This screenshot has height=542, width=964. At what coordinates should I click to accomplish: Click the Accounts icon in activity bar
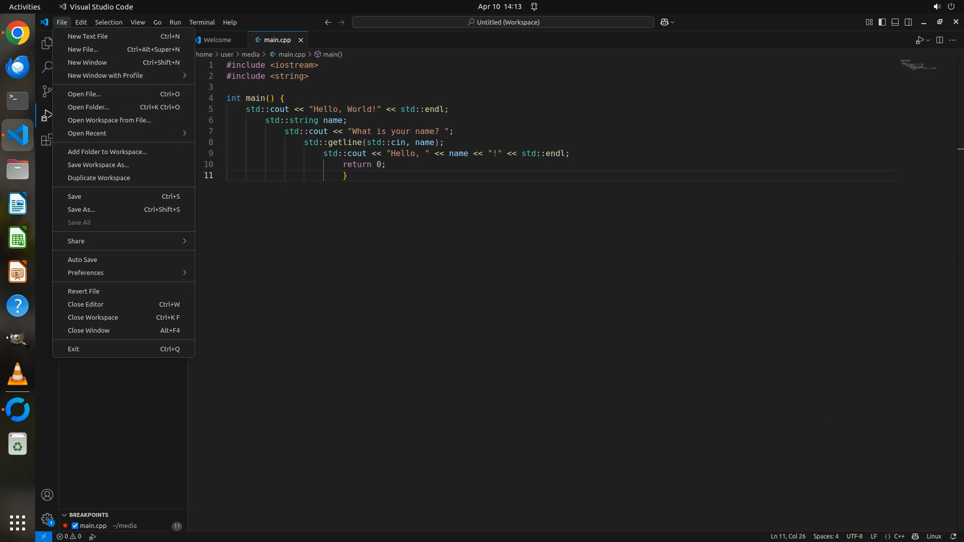point(47,495)
